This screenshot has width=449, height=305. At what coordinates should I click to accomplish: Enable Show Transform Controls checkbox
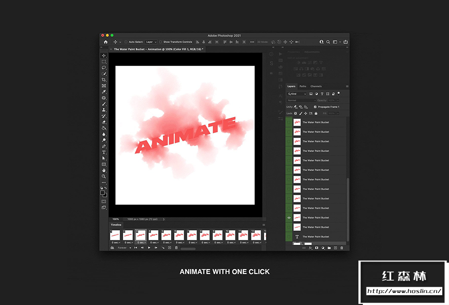161,42
